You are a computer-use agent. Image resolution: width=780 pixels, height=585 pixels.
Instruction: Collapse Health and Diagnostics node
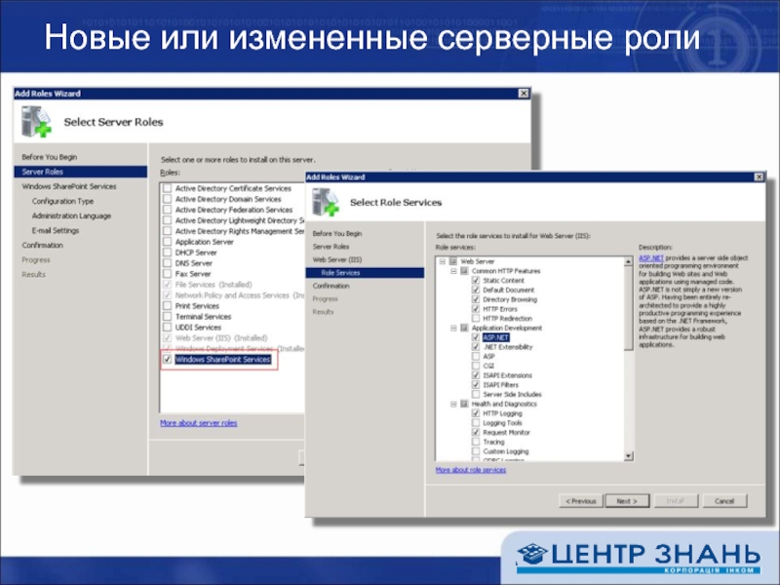[453, 404]
